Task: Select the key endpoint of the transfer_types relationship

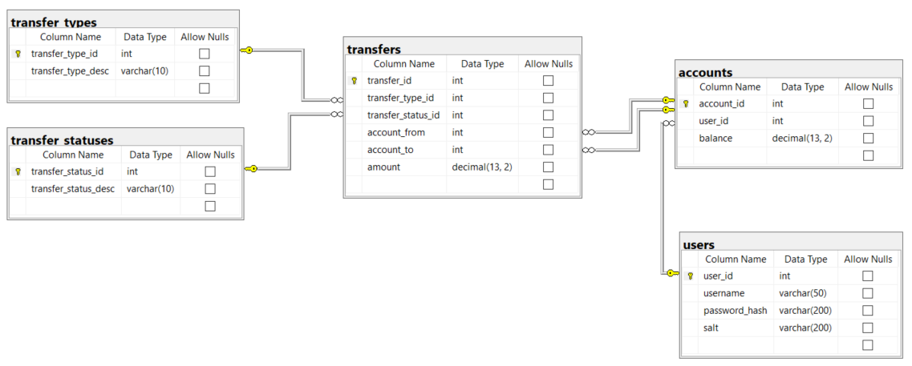Action: coord(246,50)
